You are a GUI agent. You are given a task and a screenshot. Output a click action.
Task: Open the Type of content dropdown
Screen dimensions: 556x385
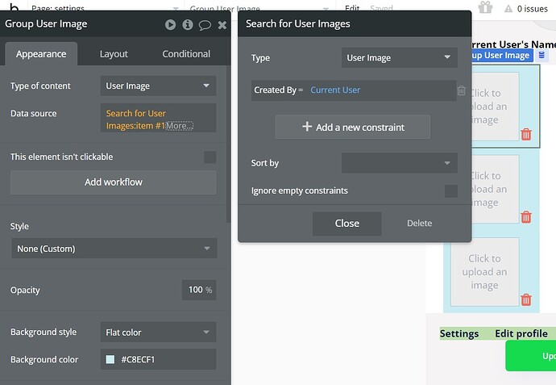point(158,86)
